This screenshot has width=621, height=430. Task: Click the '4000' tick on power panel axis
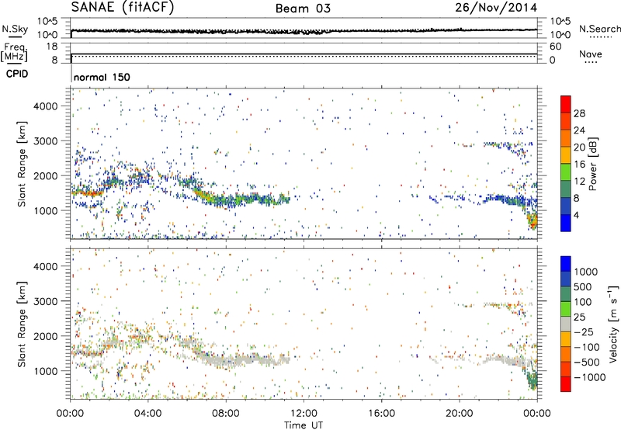click(45, 106)
